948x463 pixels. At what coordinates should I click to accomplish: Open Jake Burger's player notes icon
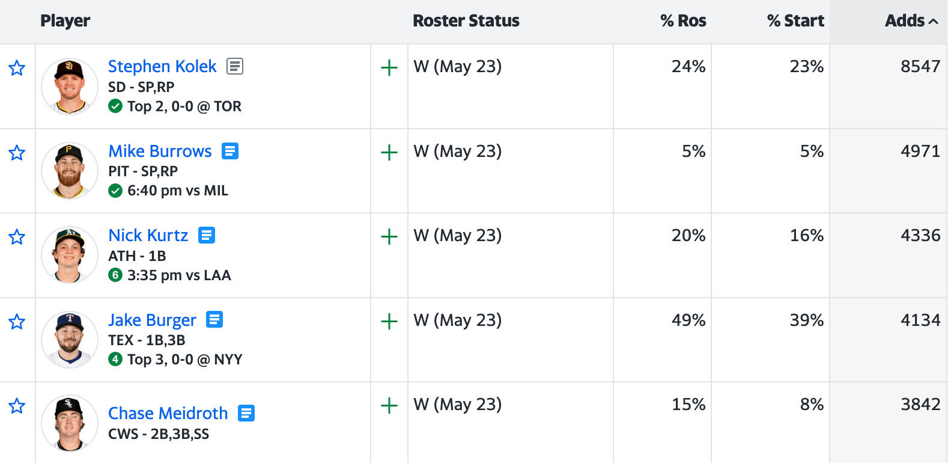214,319
